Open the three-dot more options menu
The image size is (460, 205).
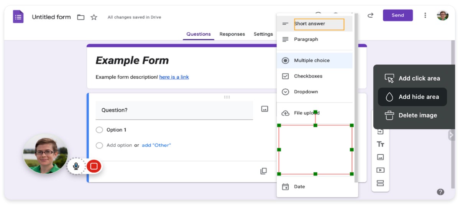coord(425,15)
